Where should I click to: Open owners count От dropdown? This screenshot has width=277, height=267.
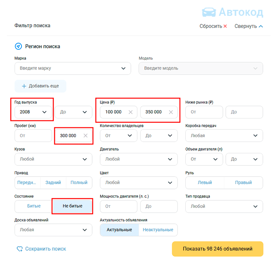pos(118,135)
